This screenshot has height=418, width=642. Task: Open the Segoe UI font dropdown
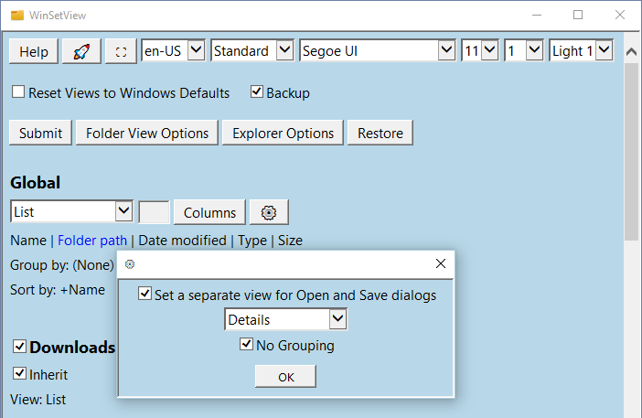tap(378, 51)
